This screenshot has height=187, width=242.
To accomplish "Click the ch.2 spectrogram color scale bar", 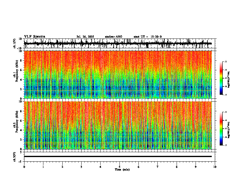I will tap(221, 129).
